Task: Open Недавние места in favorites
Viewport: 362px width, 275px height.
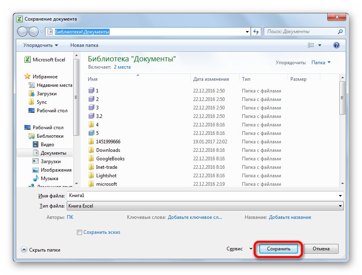Action: 54,85
